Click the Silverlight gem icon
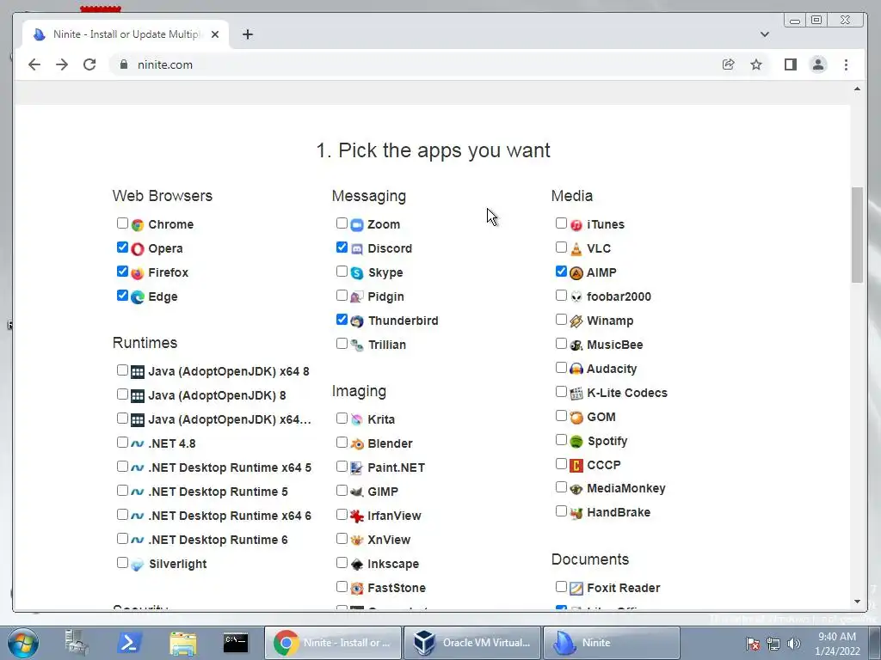Viewport: 881px width, 660px height. [x=138, y=565]
